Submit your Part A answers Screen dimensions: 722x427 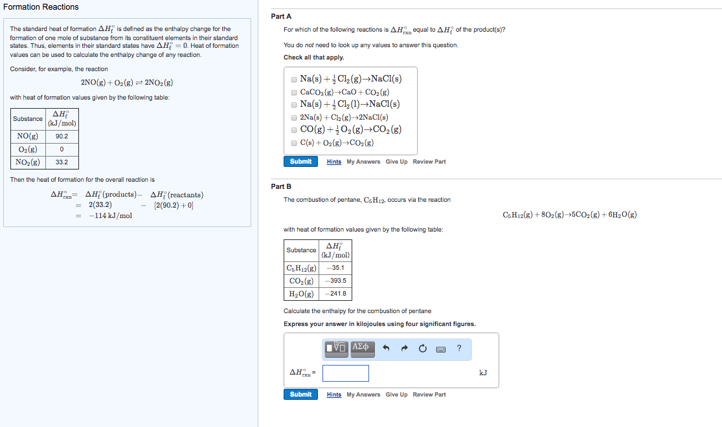coord(300,161)
